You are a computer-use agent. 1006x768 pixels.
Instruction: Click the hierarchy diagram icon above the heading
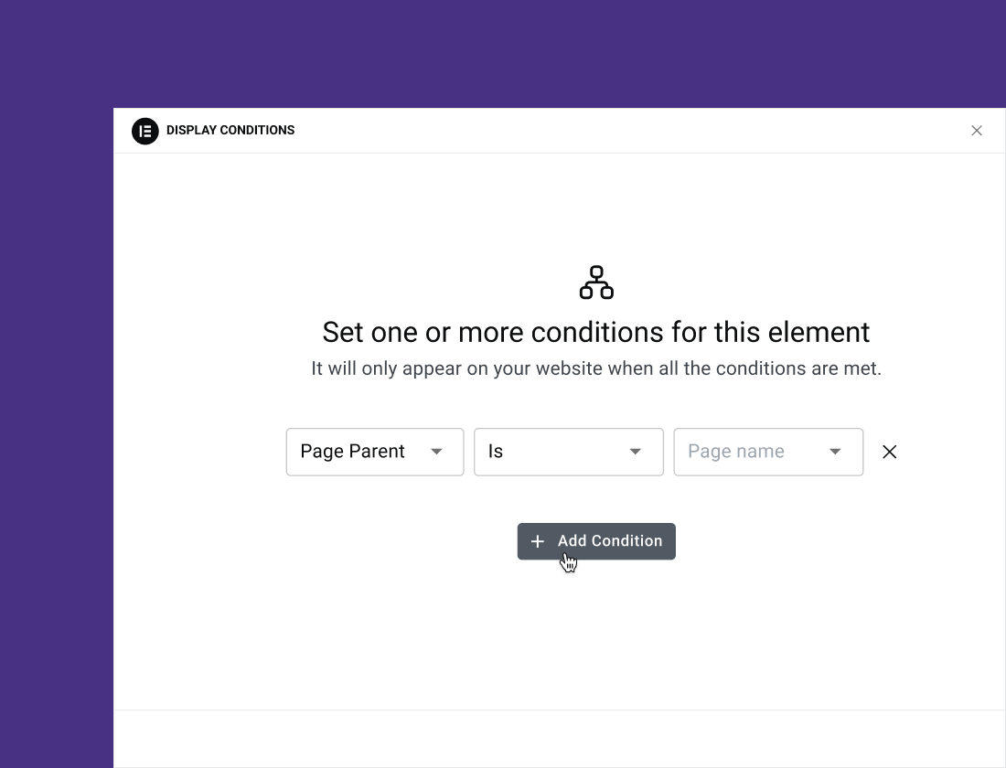point(596,283)
